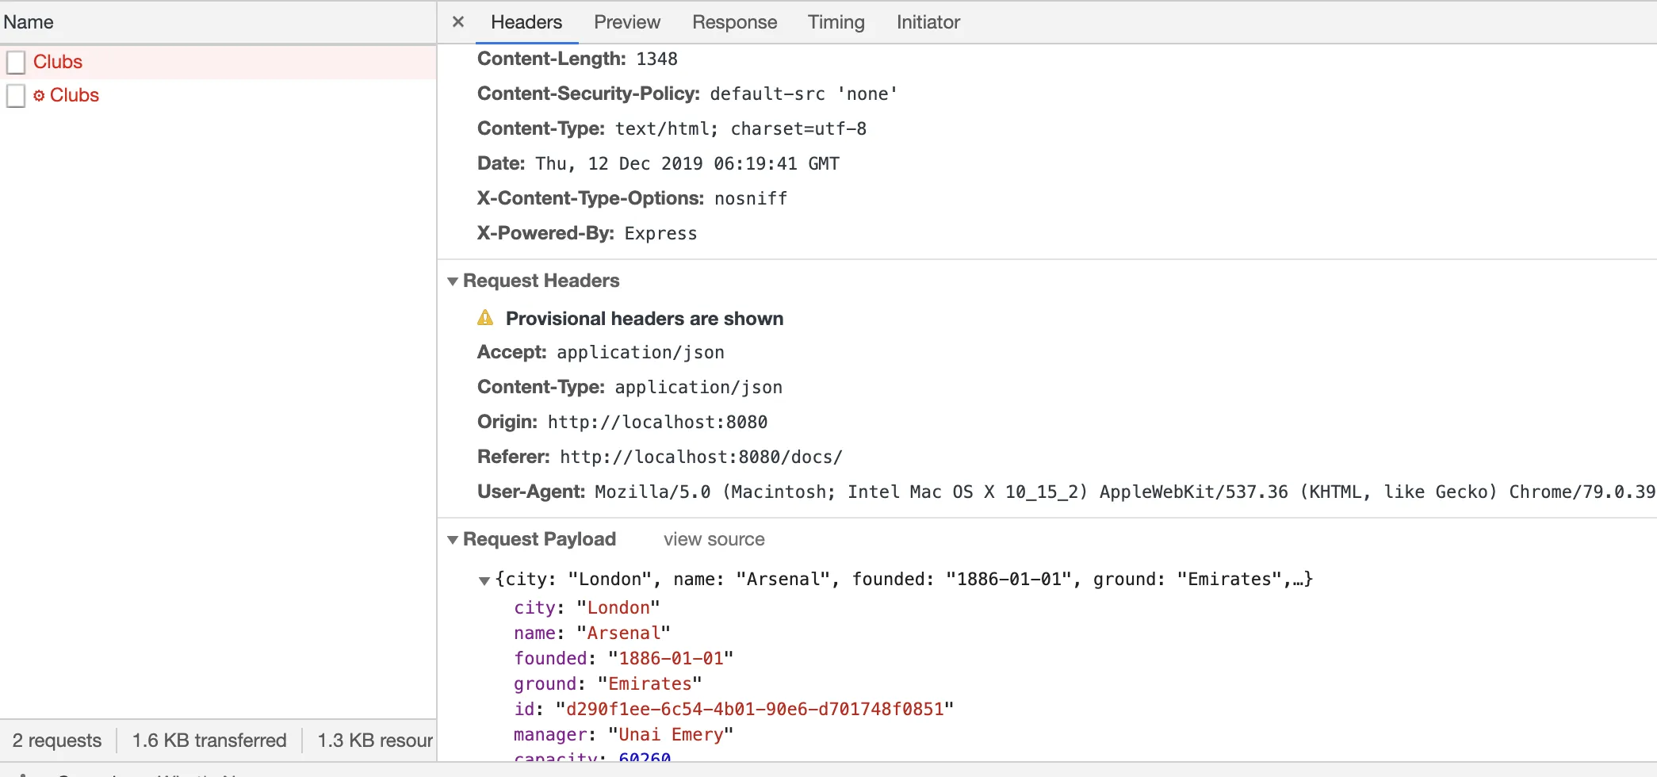Viewport: 1657px width, 777px height.
Task: Collapse the Request Headers section
Action: 453,281
